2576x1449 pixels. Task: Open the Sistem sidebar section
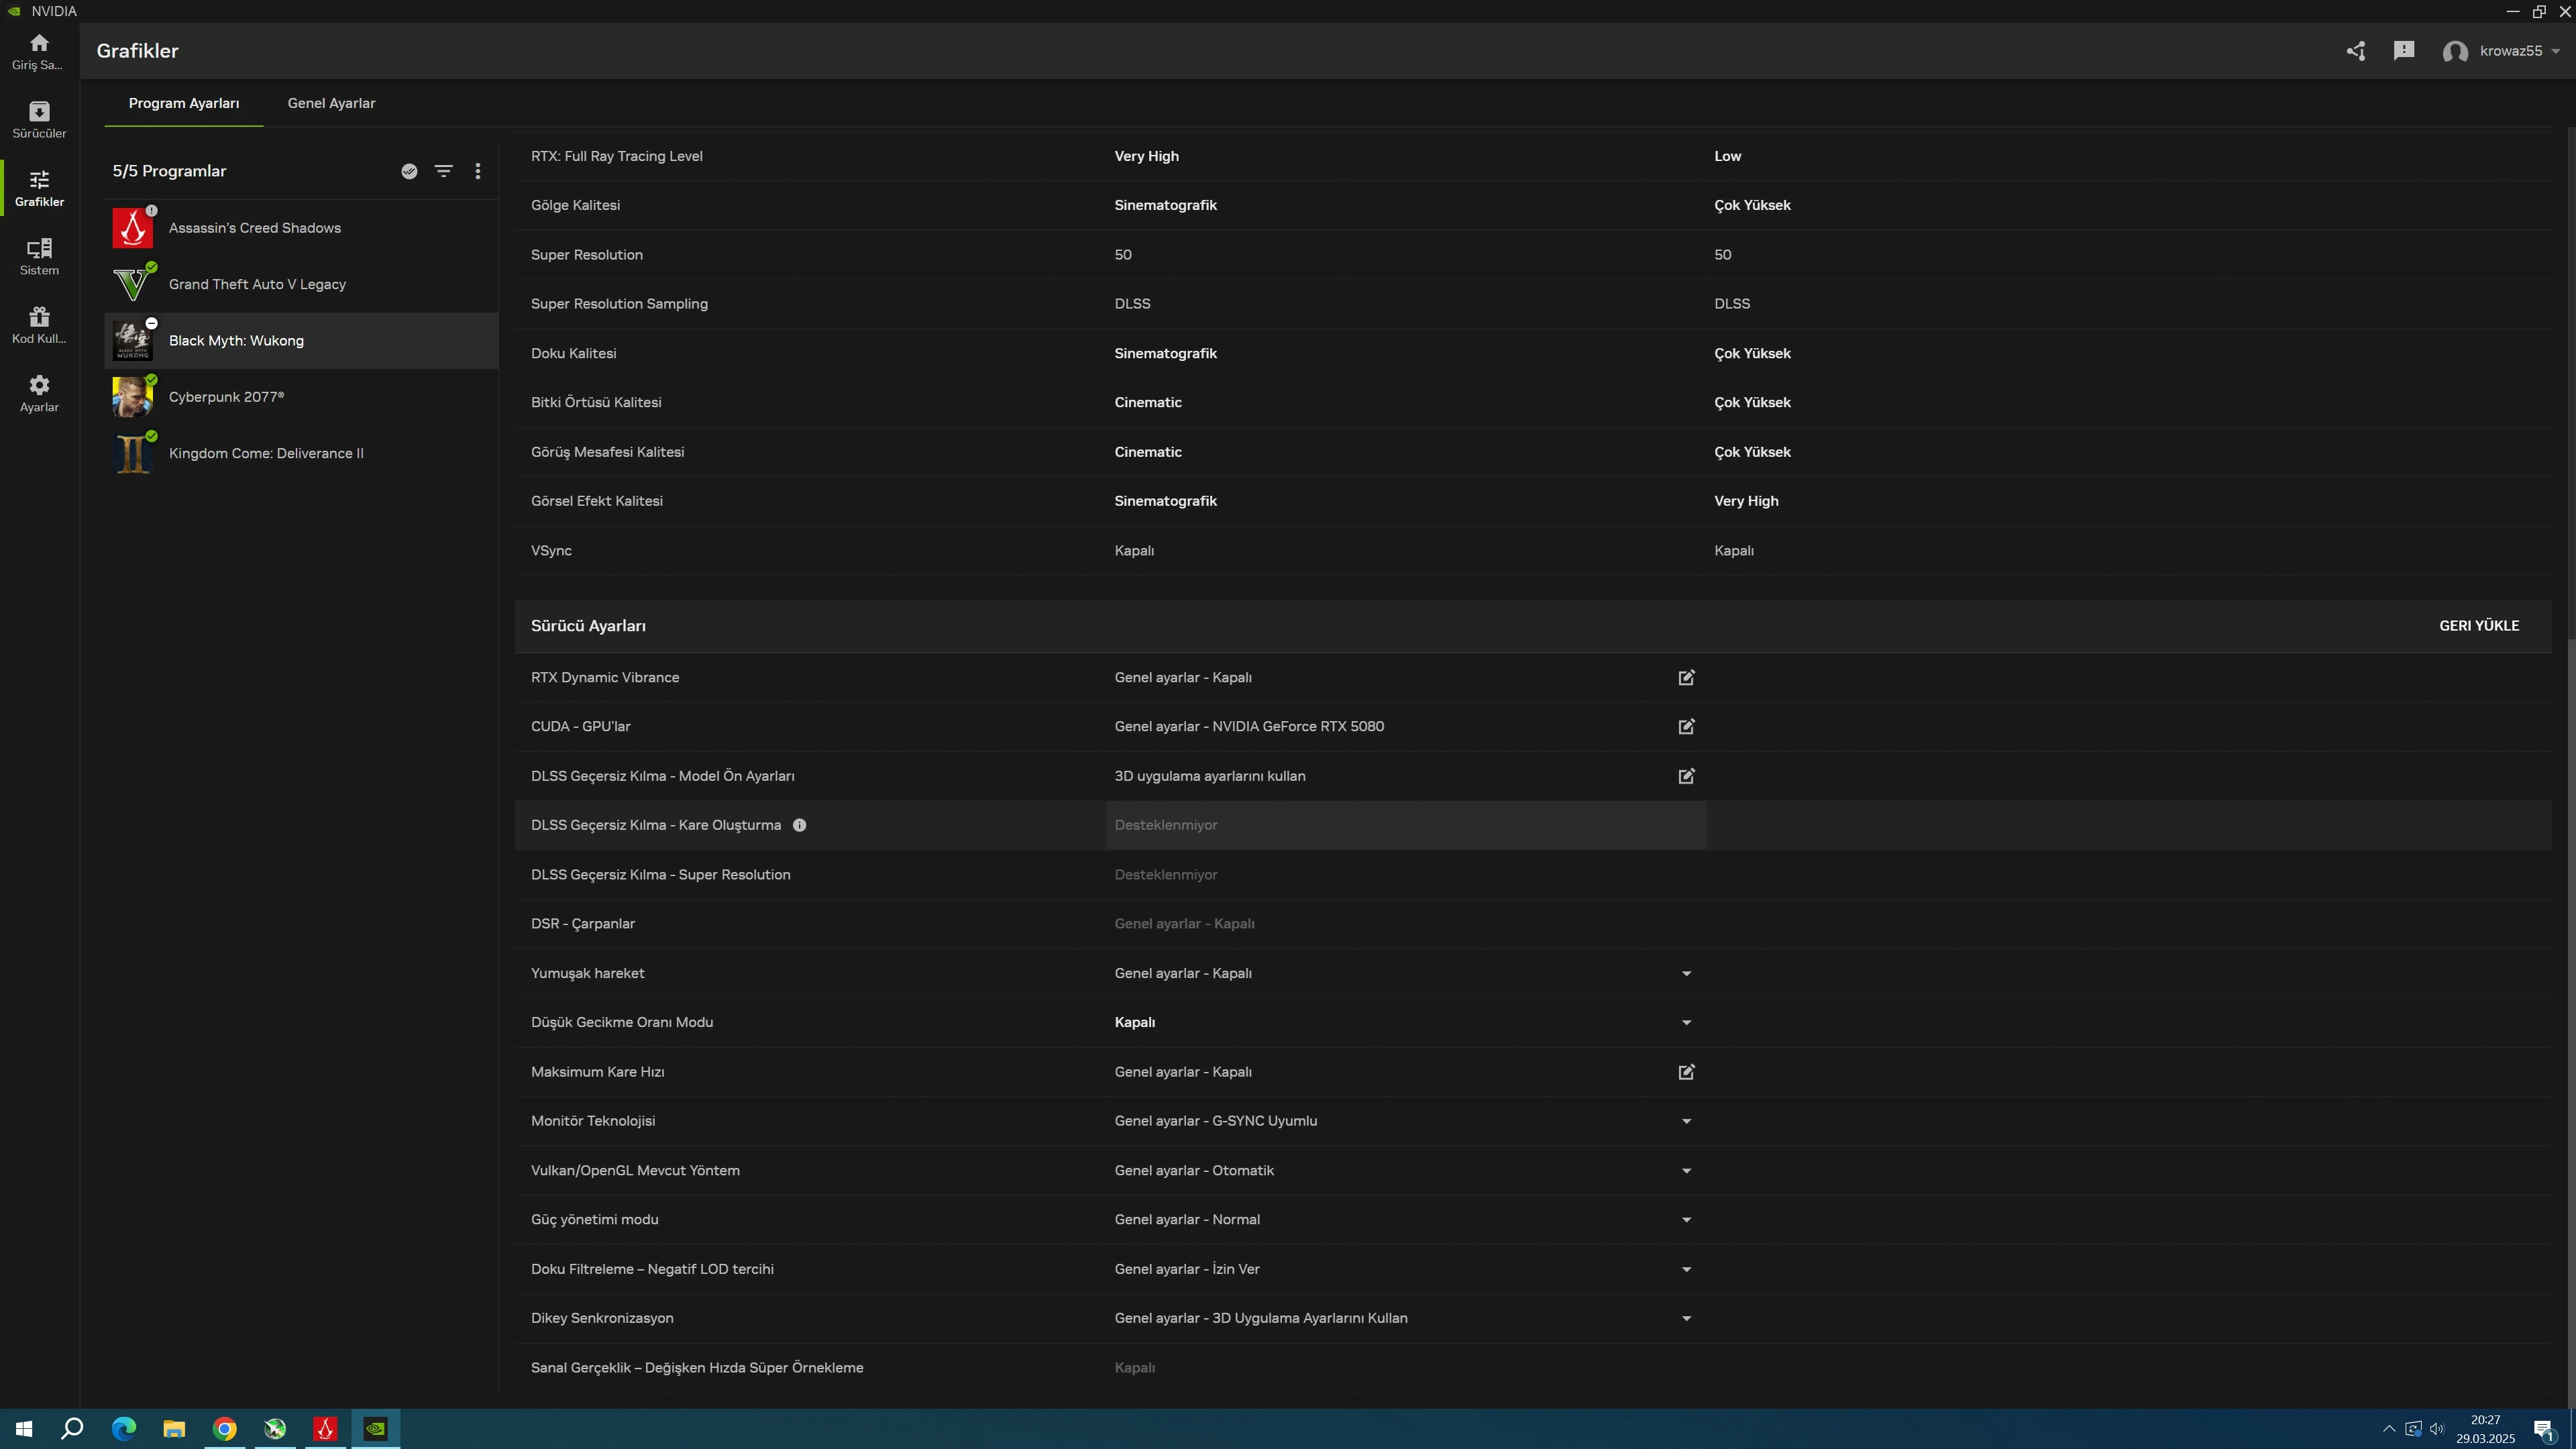pos(39,257)
